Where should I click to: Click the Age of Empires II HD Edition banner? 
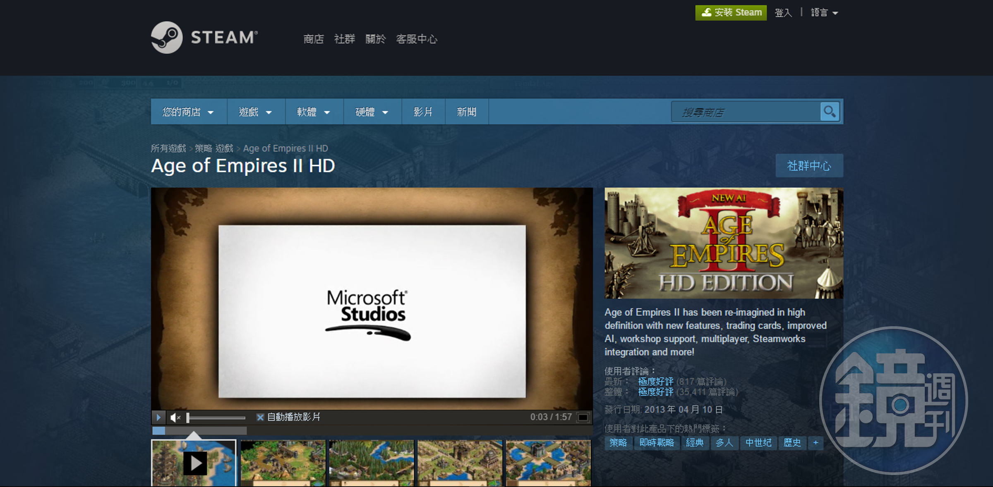tap(724, 243)
